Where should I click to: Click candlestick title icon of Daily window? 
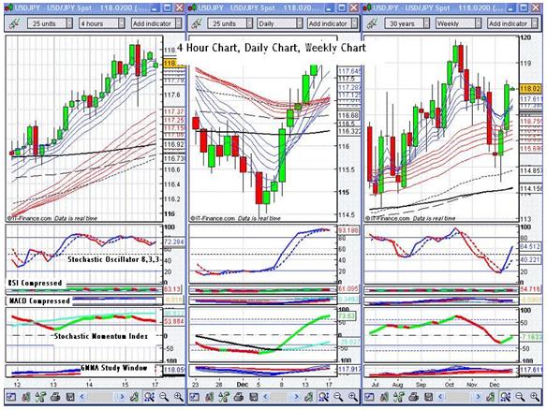[x=193, y=7]
